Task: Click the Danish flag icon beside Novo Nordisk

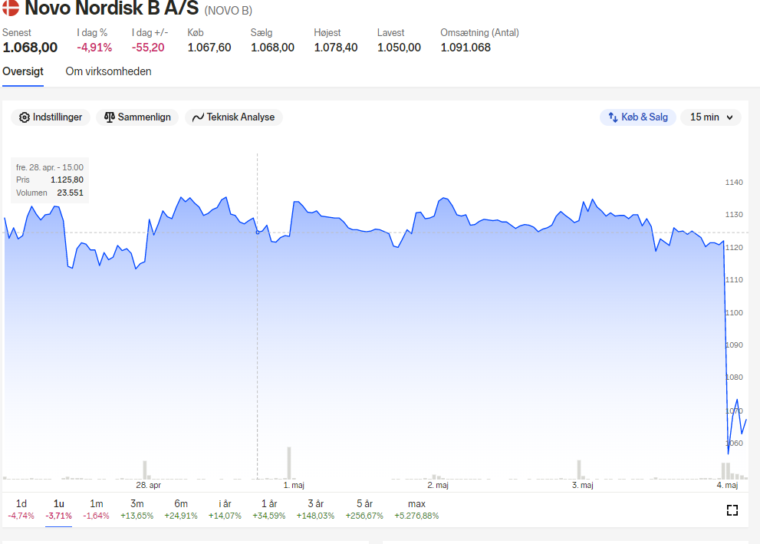Action: [x=11, y=8]
